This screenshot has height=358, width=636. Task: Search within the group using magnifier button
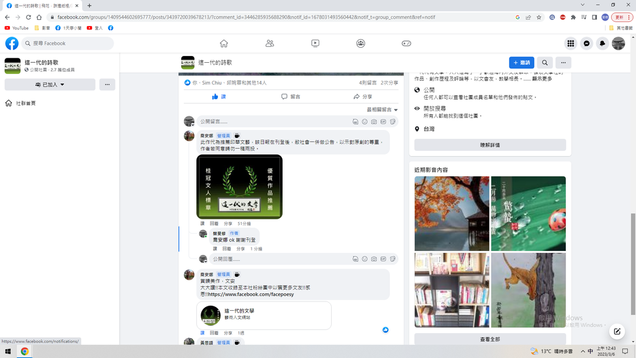tap(545, 63)
